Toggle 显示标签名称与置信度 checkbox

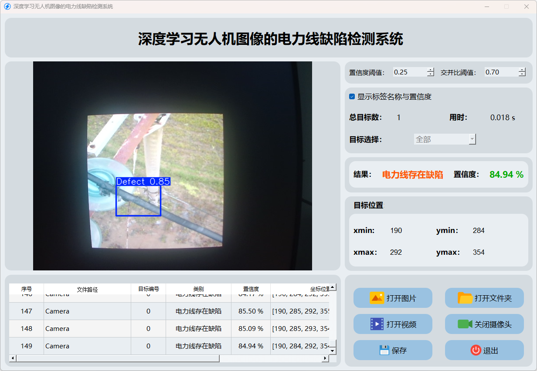coord(352,97)
